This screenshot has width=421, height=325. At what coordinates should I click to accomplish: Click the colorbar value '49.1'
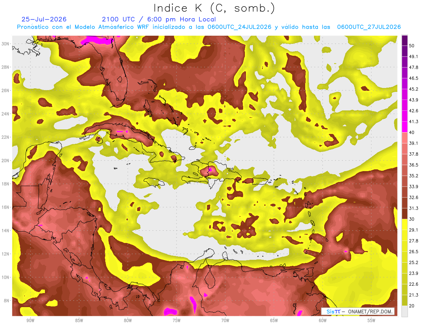[x=413, y=56]
